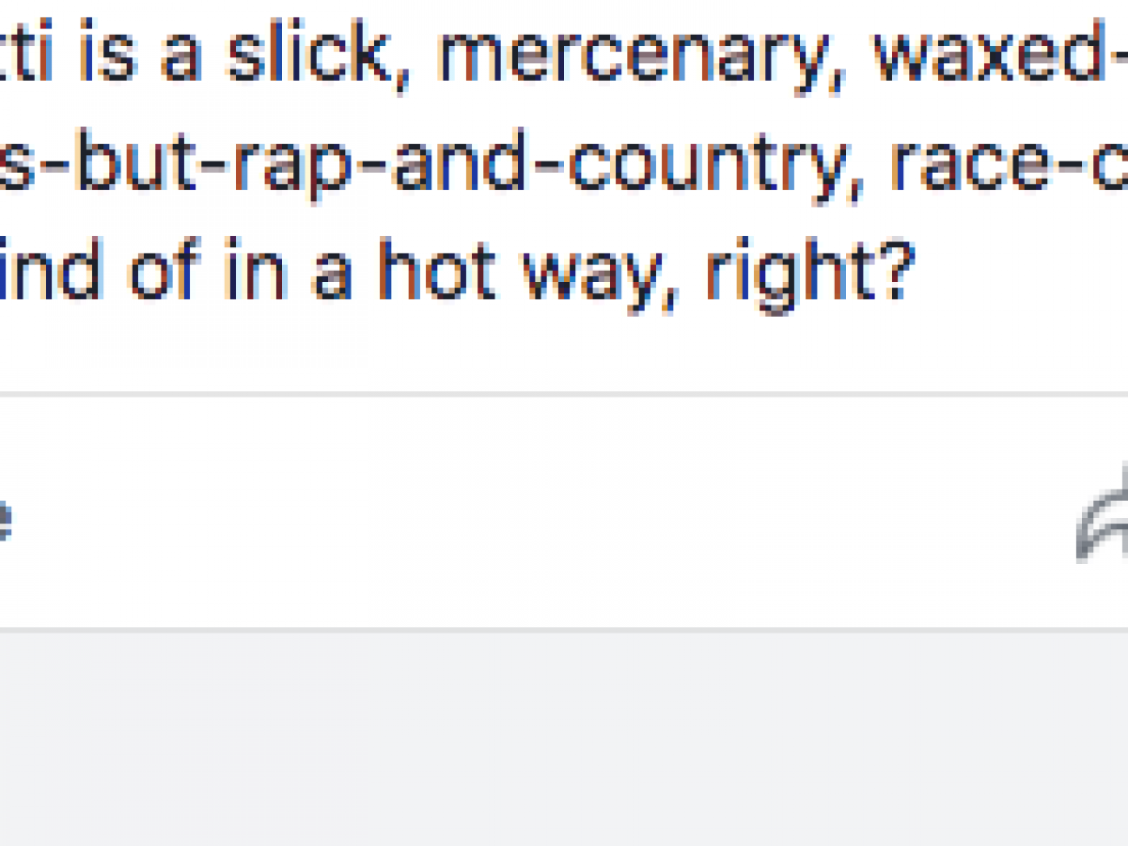Viewport: 1128px width, 846px height.
Task: Click the gray background below the post
Action: click(564, 738)
